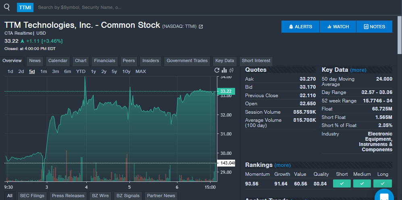Image resolution: width=402 pixels, height=200 pixels.
Task: Click the Momentum score 93.56
Action: click(252, 184)
